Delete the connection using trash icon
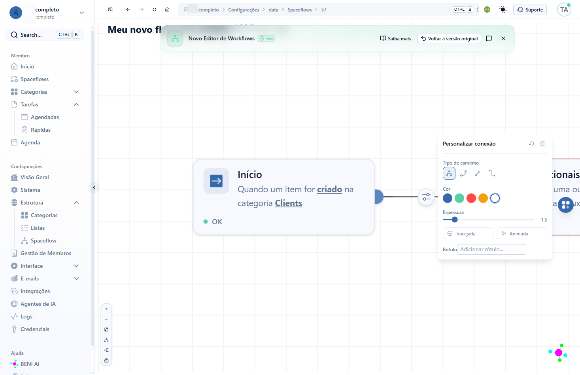This screenshot has height=375, width=580. 542,144
